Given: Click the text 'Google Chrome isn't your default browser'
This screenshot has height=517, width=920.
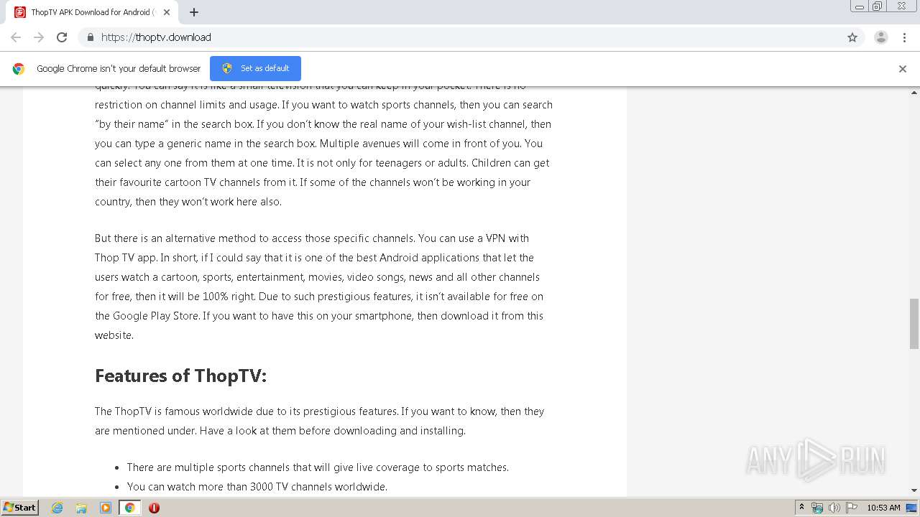Looking at the screenshot, I should point(119,69).
